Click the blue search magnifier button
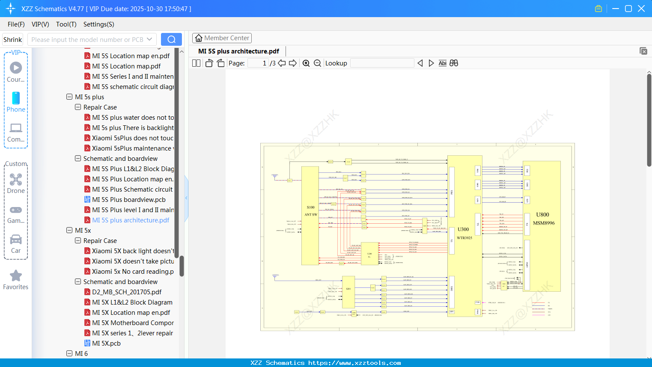This screenshot has width=652, height=367. coord(171,39)
